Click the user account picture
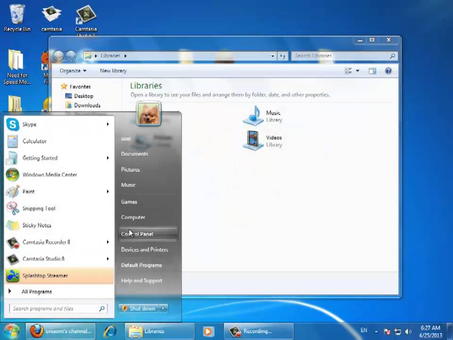Screen dimensions: 453x340 (149, 114)
